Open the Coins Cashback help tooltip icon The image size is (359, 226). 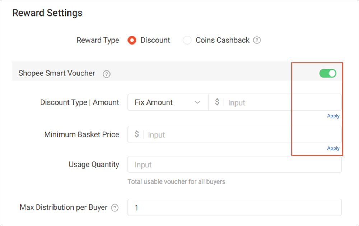pyautogui.click(x=257, y=40)
